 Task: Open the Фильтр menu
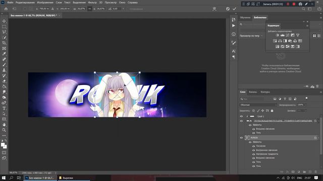(x=92, y=3)
